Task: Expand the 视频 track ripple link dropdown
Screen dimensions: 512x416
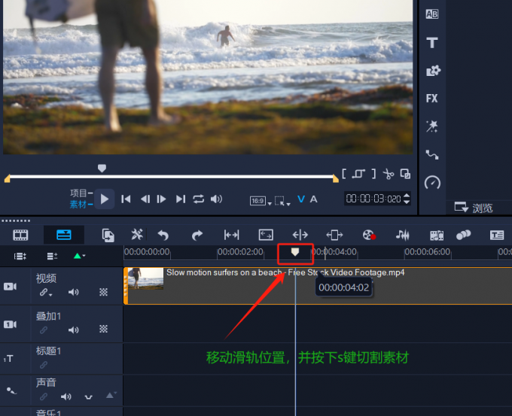Action: pos(47,292)
